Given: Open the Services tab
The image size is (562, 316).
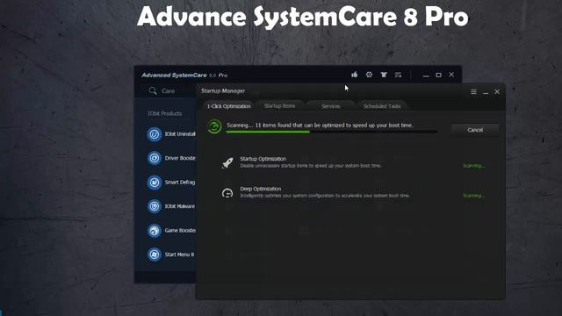Looking at the screenshot, I should [330, 106].
